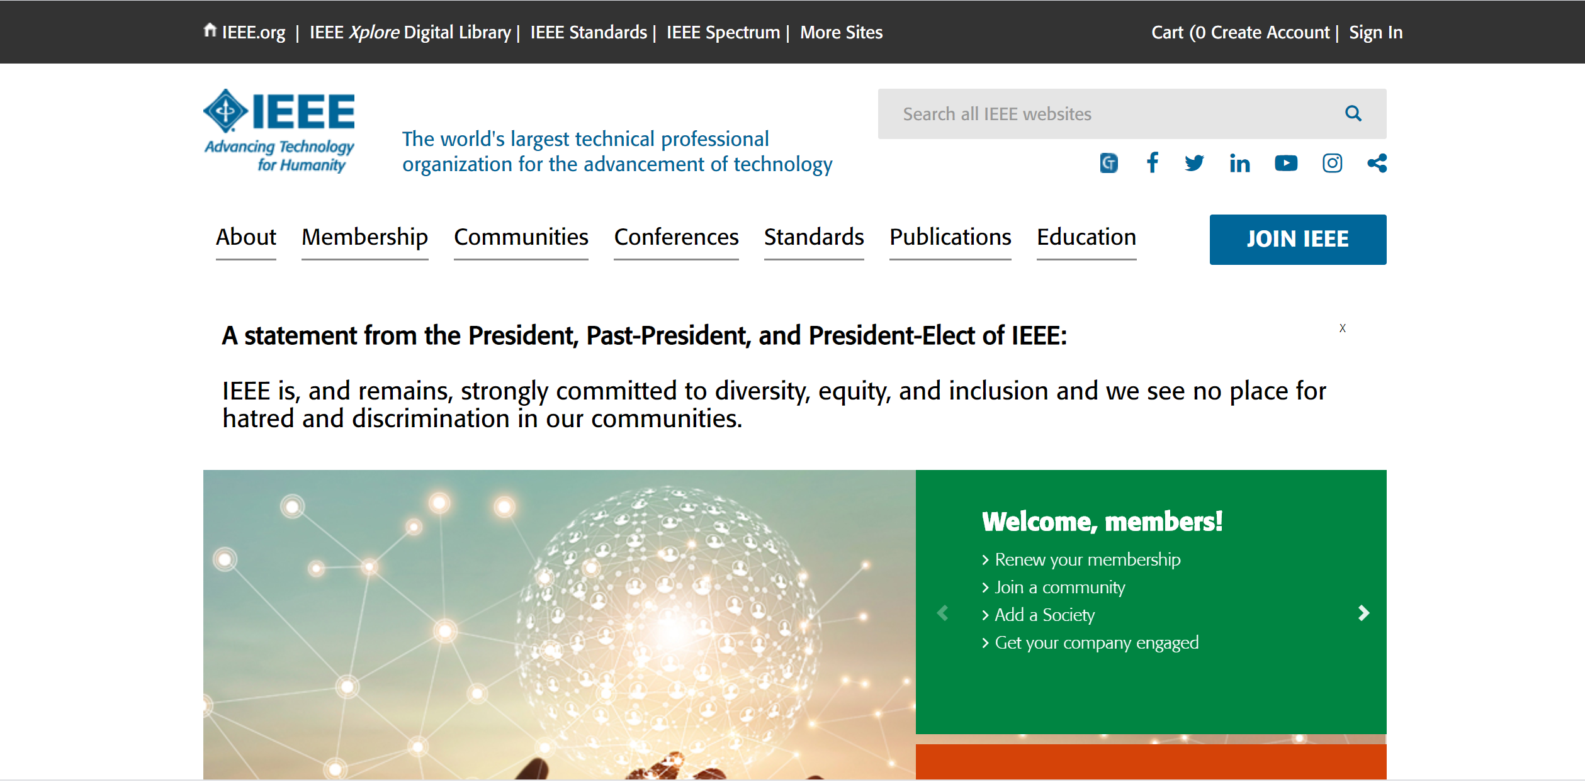Click the home icon beside IEEE.org
Image resolution: width=1585 pixels, height=782 pixels.
tap(210, 30)
